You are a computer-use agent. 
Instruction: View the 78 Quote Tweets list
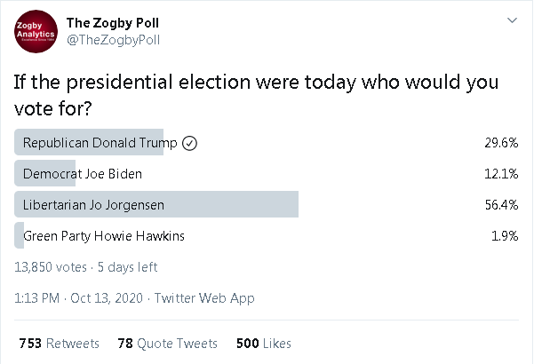tap(168, 344)
